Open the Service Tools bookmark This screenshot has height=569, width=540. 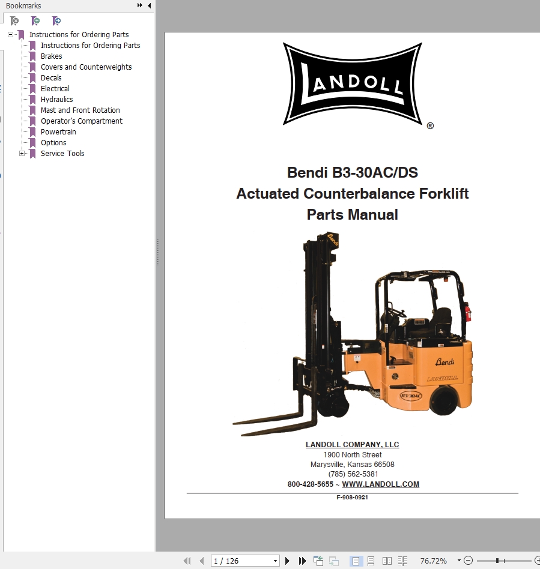tap(62, 154)
